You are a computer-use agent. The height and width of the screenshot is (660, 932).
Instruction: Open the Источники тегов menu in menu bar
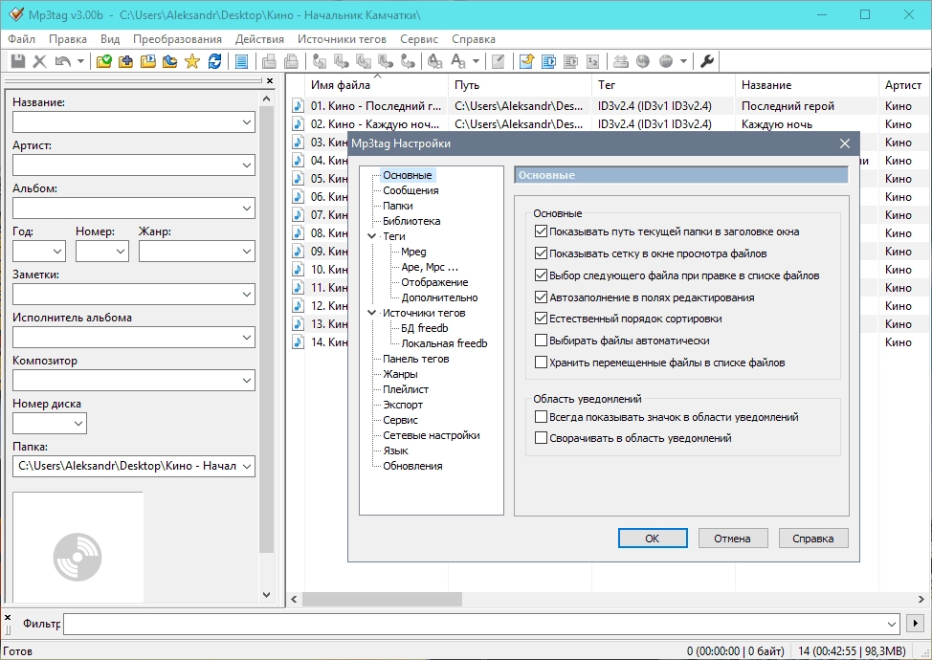[342, 39]
